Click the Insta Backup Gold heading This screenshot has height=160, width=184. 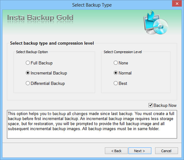(x=40, y=18)
